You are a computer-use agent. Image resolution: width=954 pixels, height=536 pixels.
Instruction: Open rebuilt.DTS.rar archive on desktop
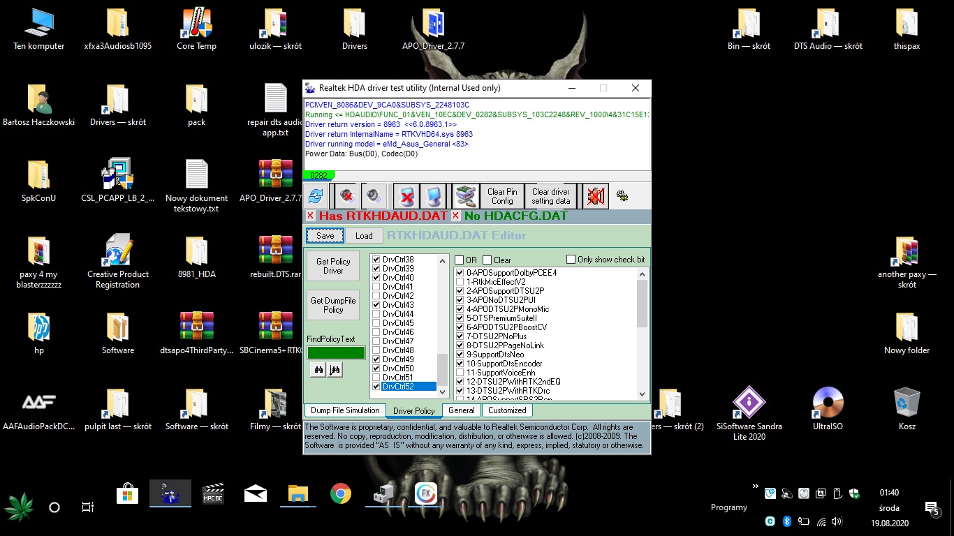275,258
